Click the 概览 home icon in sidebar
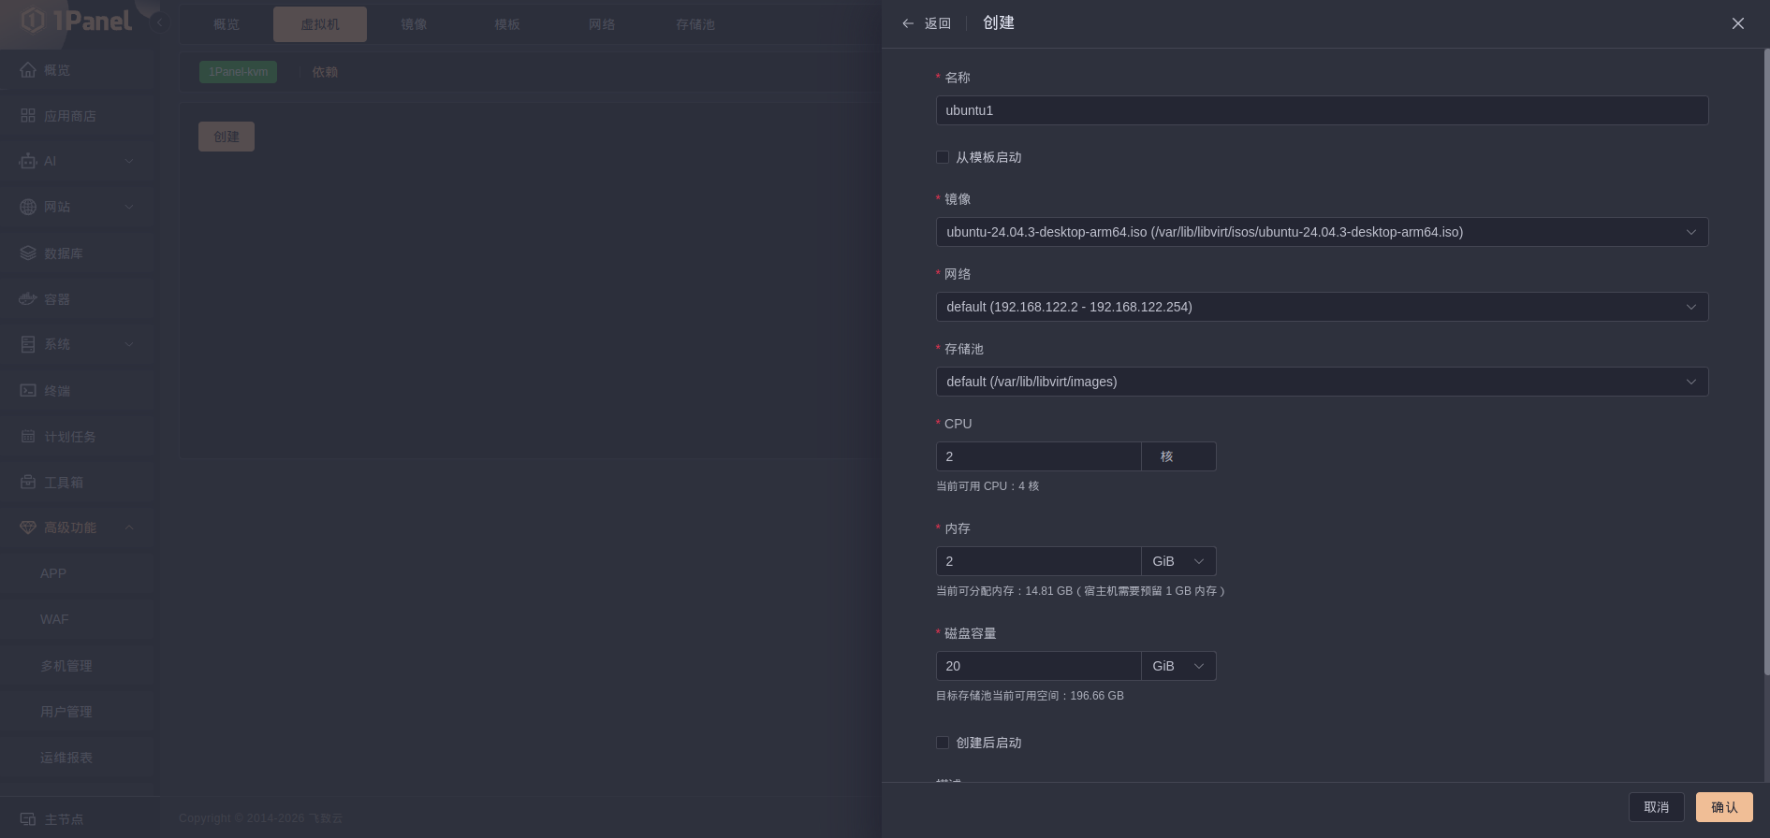This screenshot has height=838, width=1770. point(28,70)
